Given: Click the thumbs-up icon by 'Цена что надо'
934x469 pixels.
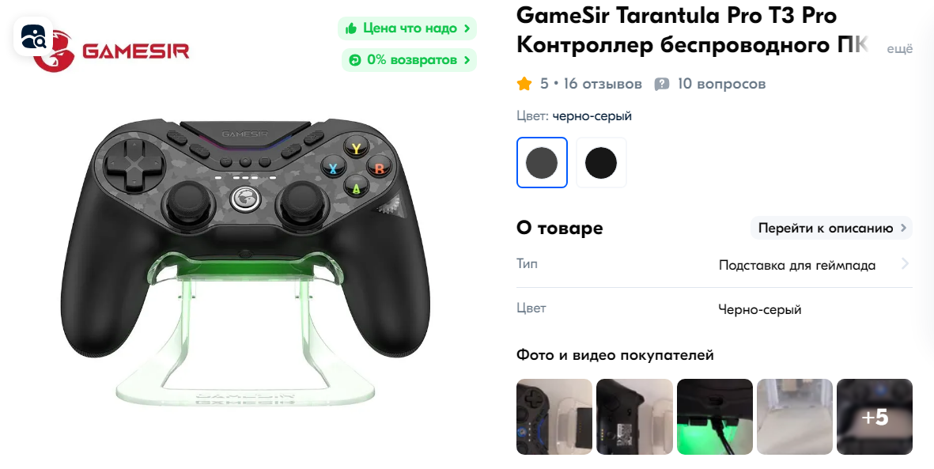Looking at the screenshot, I should [351, 28].
